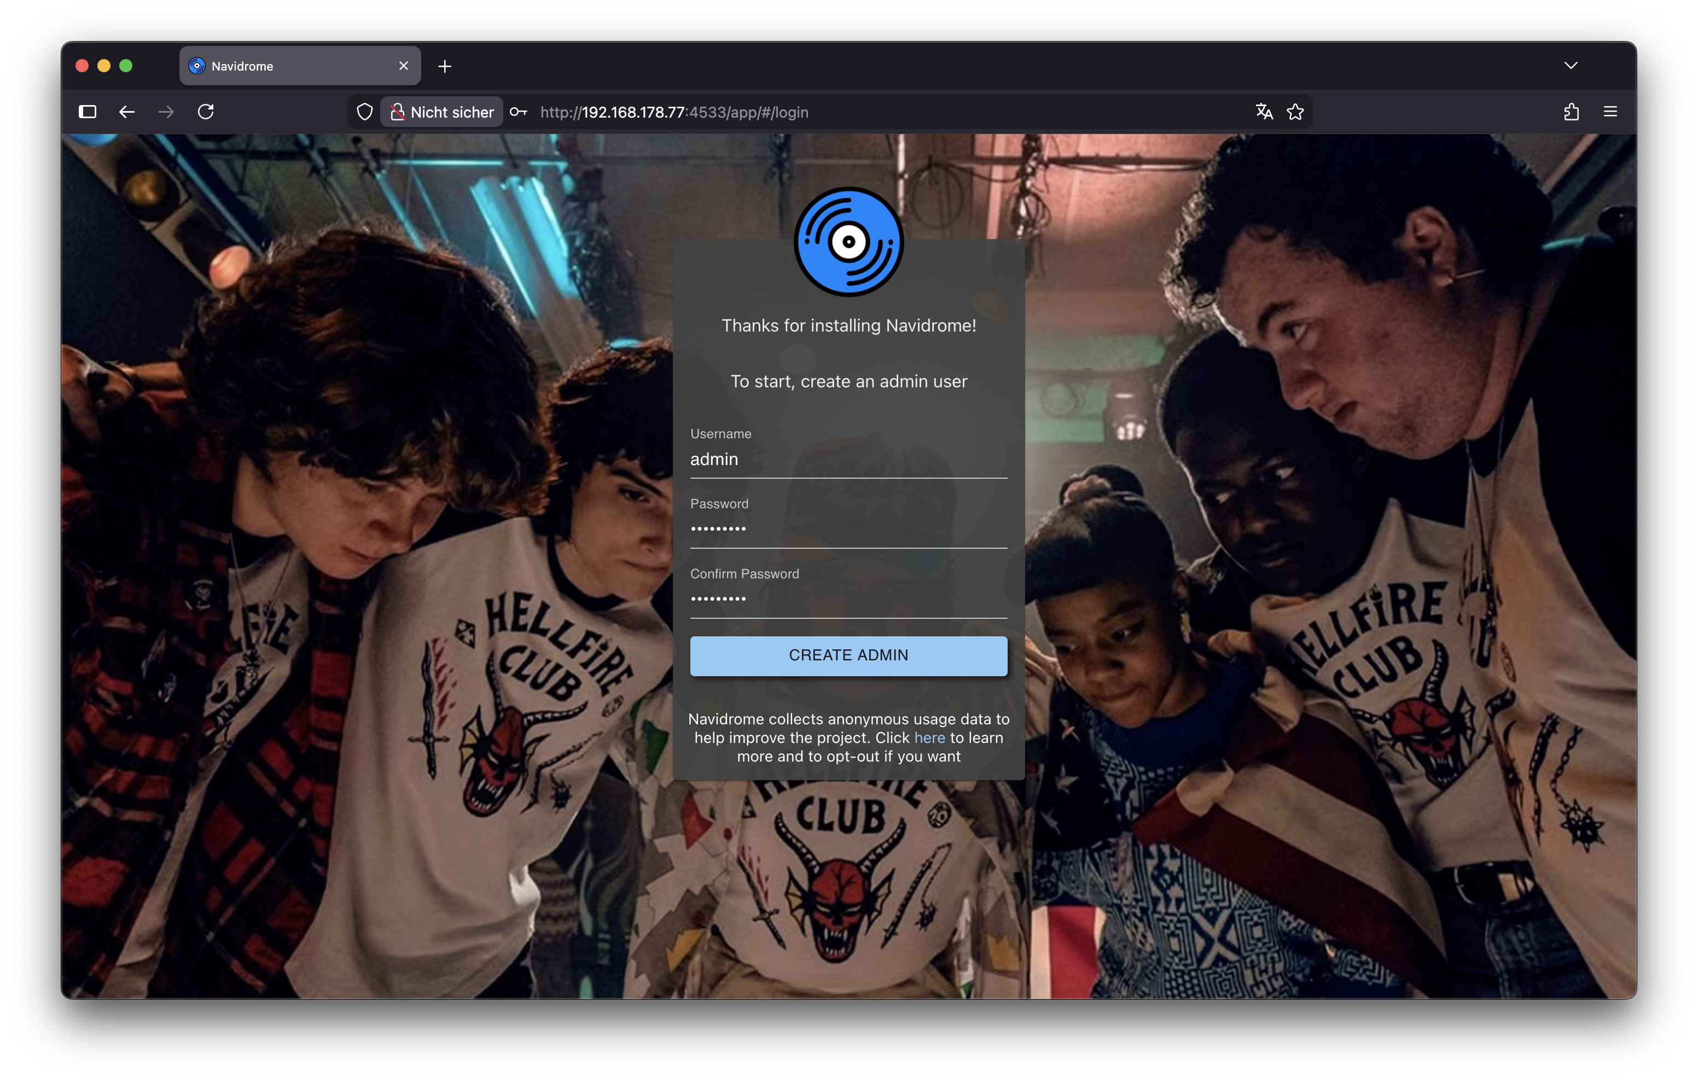This screenshot has height=1080, width=1698.
Task: Toggle the browser sidebar icon
Action: coord(88,112)
